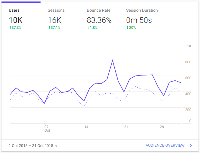Click the 28 date marker on the axis
The height and width of the screenshot is (153, 200).
pos(162,127)
